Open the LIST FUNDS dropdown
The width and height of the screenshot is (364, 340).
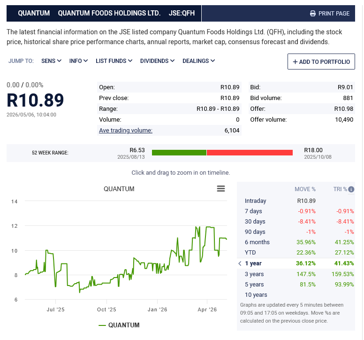tap(114, 61)
